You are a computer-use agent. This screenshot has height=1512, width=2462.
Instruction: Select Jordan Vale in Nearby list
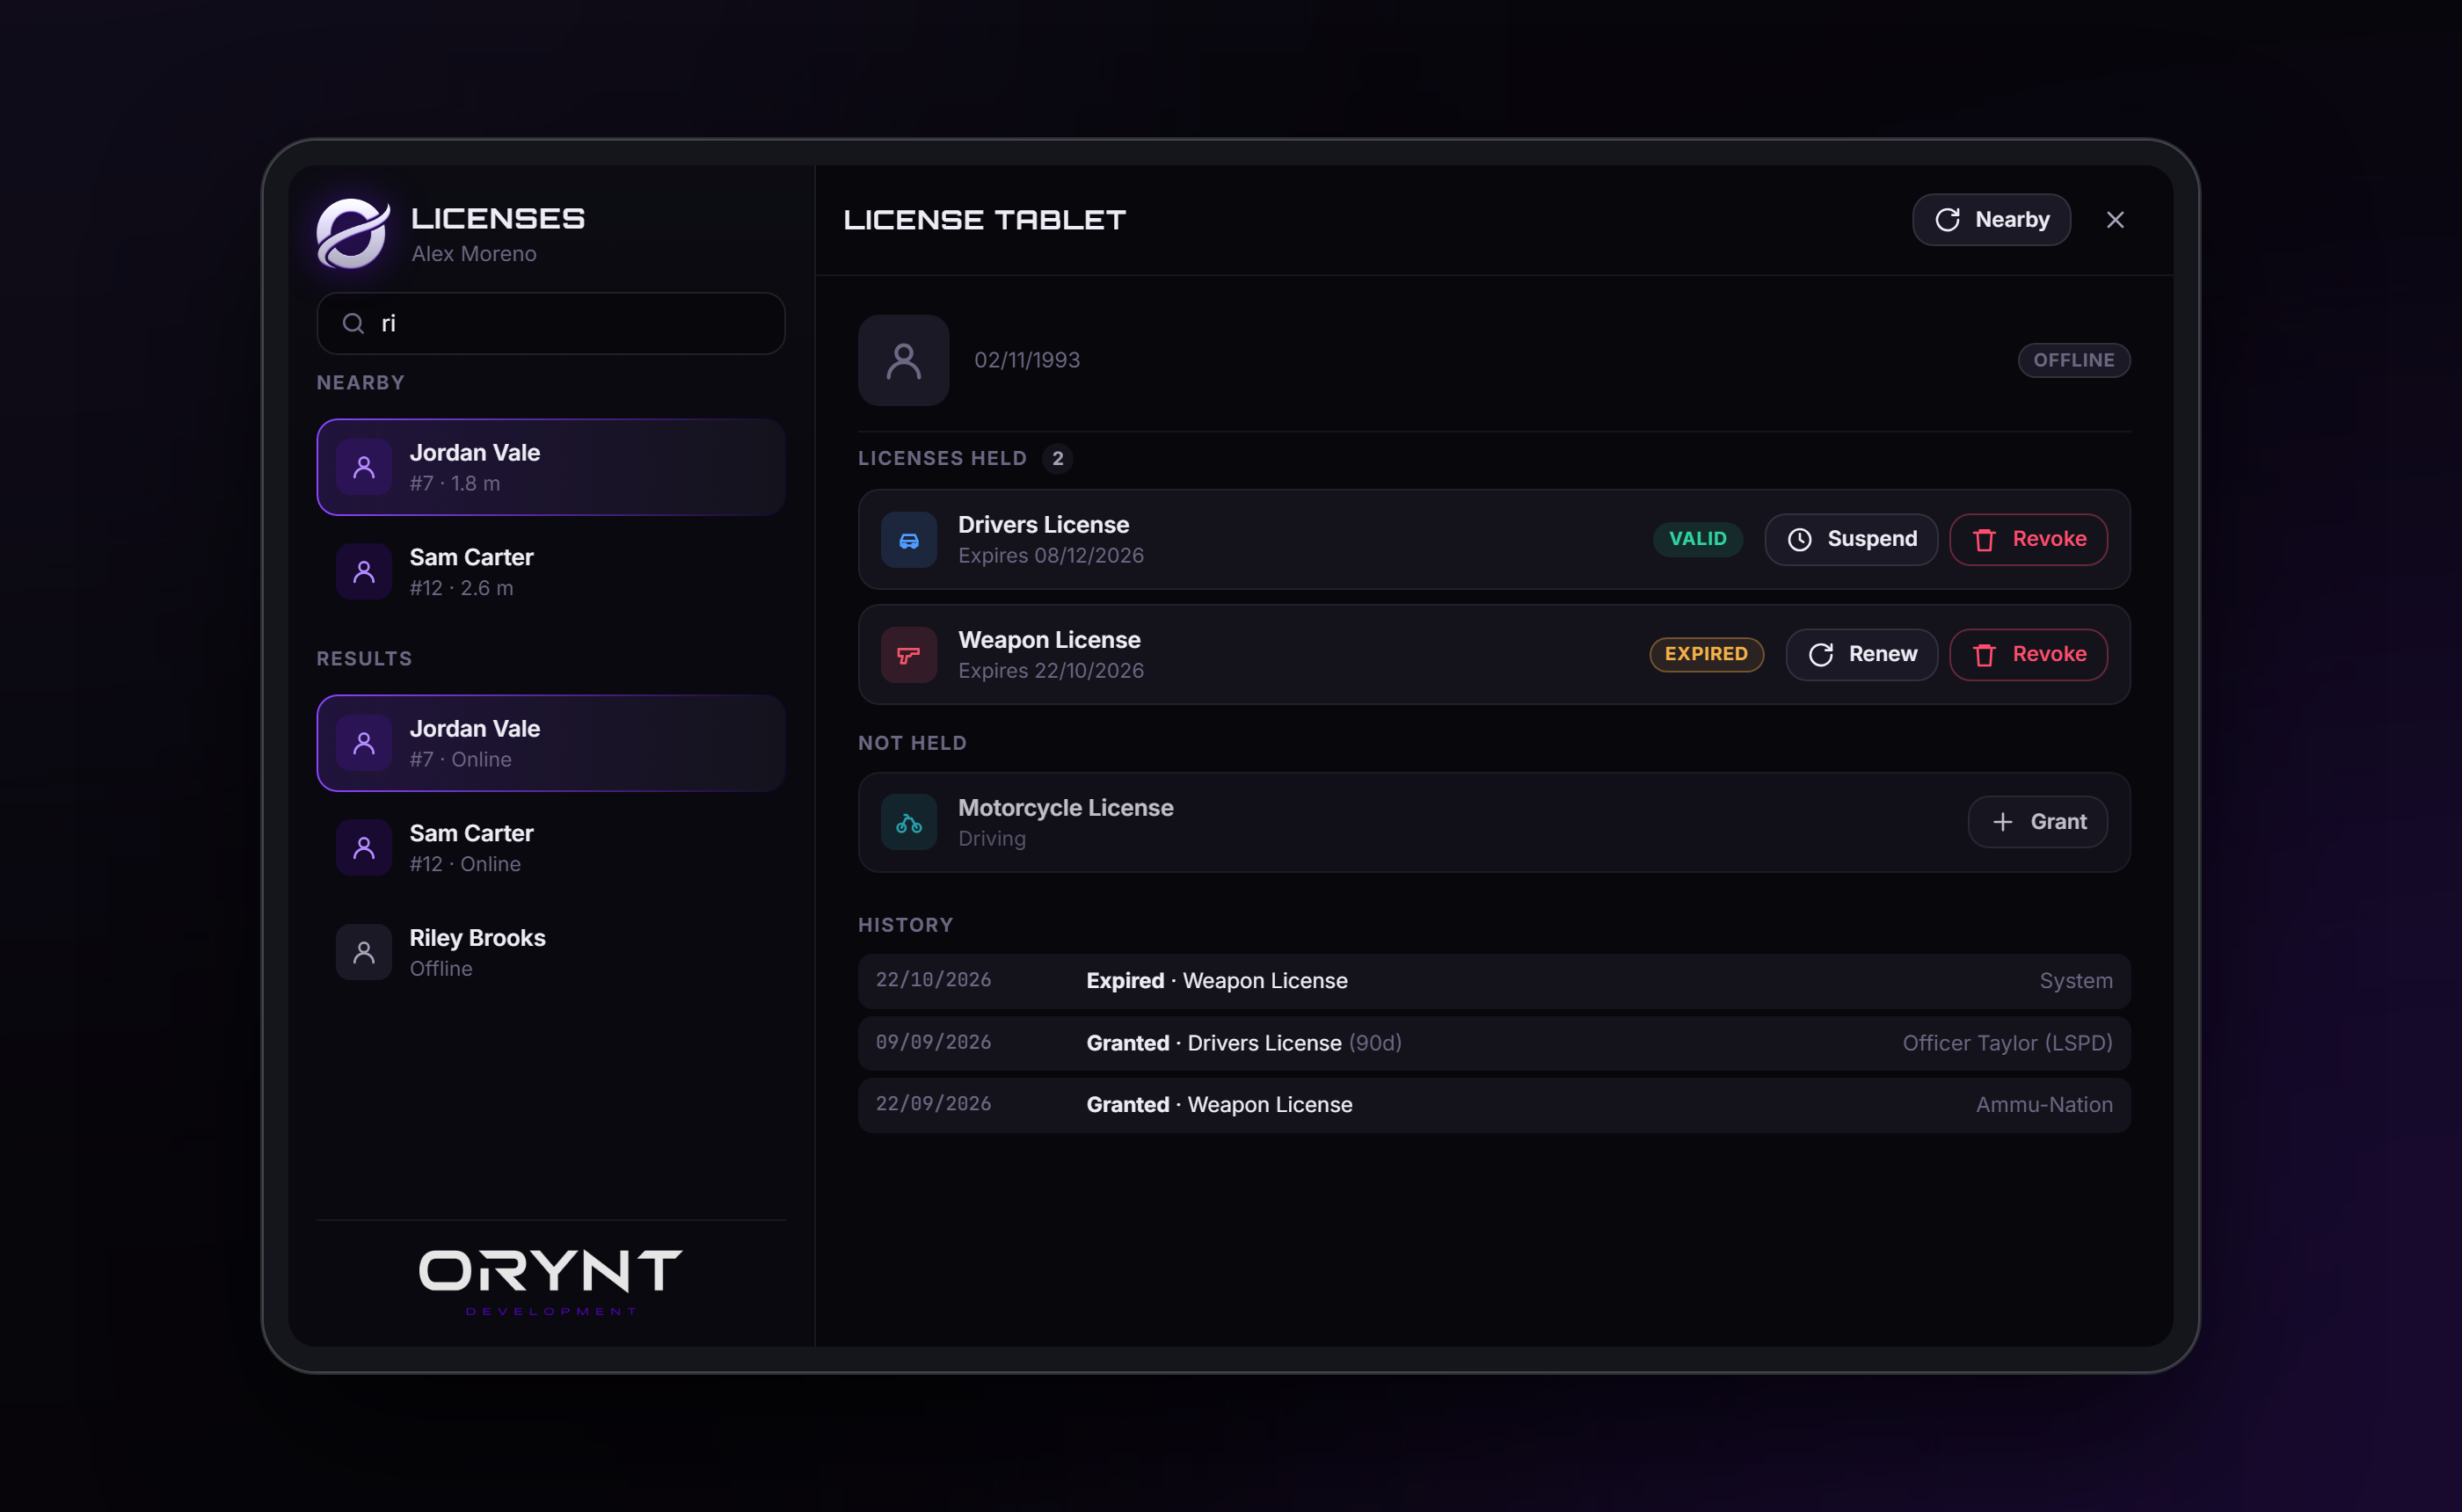(x=551, y=467)
